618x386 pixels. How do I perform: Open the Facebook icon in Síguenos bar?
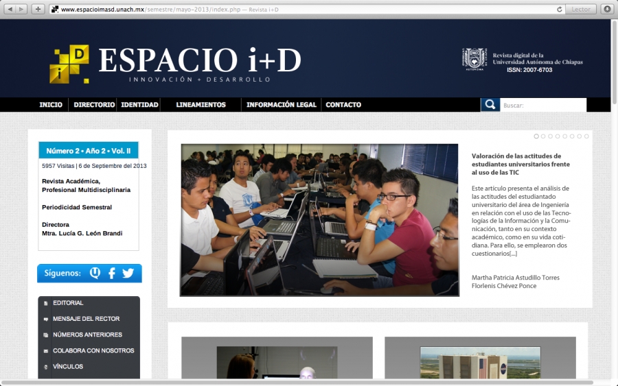coord(112,273)
